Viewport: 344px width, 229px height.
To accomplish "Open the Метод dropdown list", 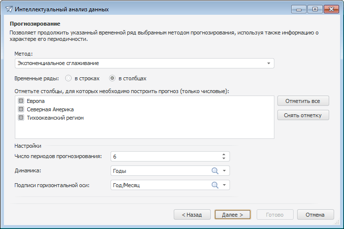I will 268,64.
